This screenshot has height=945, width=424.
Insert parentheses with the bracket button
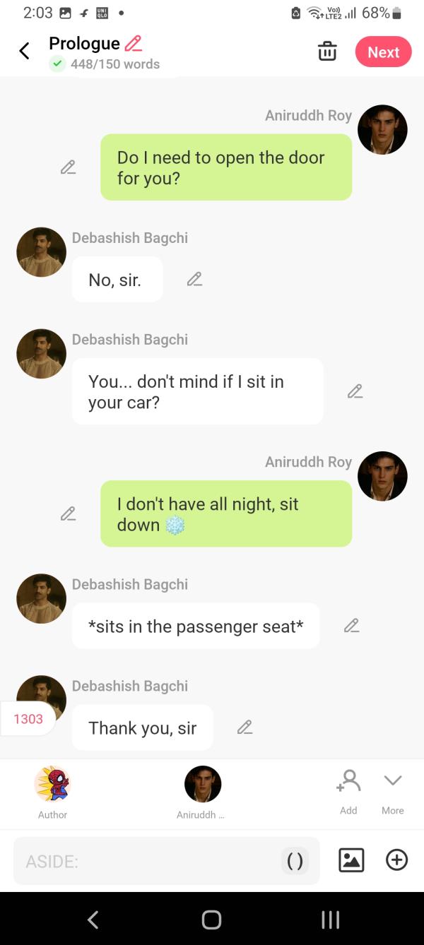295,861
